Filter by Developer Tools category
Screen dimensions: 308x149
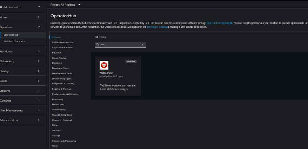(60, 68)
